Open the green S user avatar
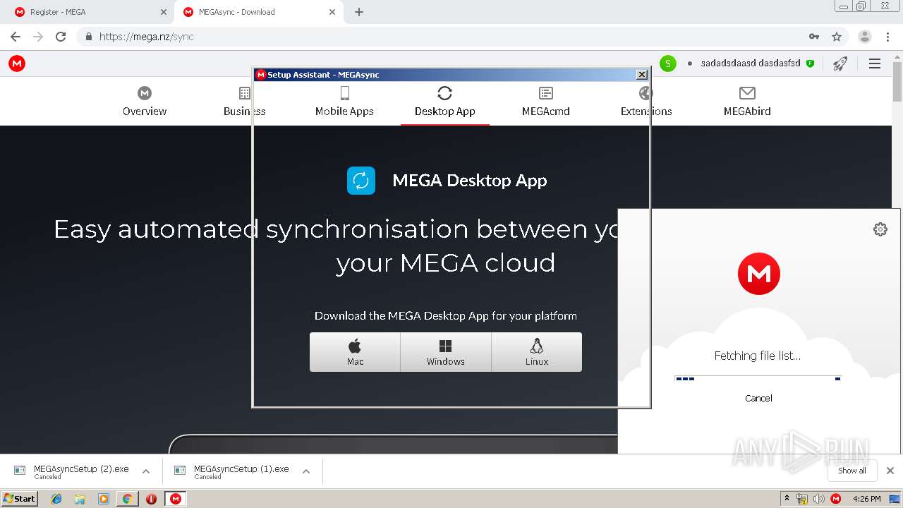 667,64
